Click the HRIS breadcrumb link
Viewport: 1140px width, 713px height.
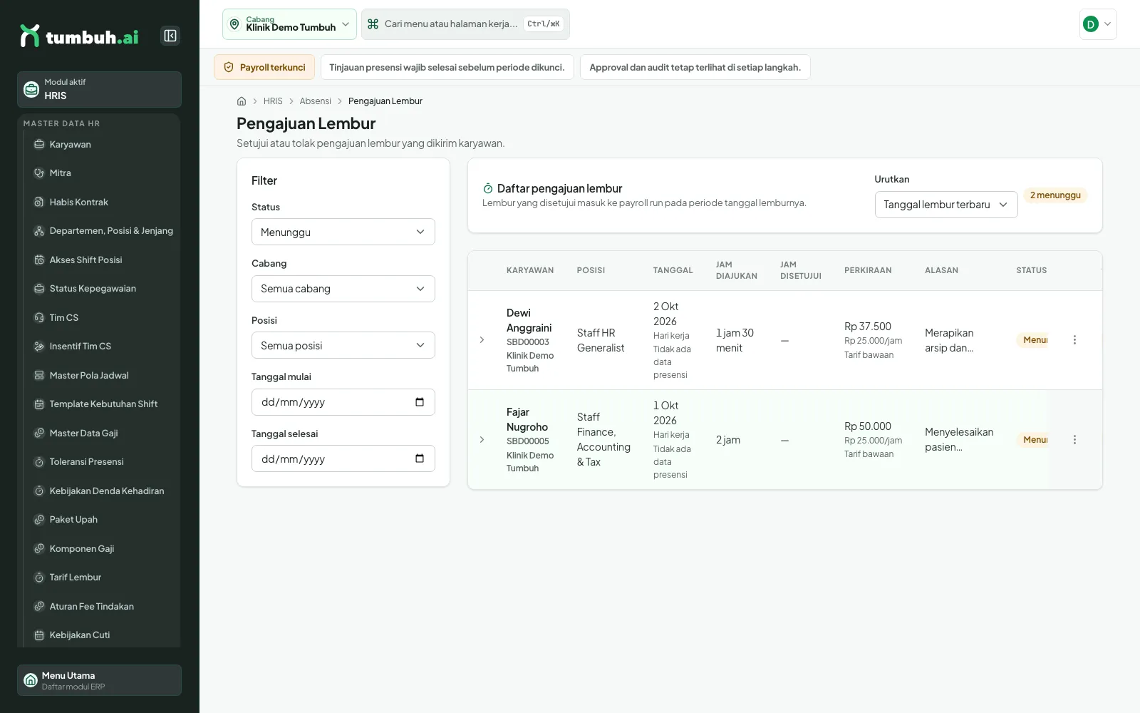[273, 101]
